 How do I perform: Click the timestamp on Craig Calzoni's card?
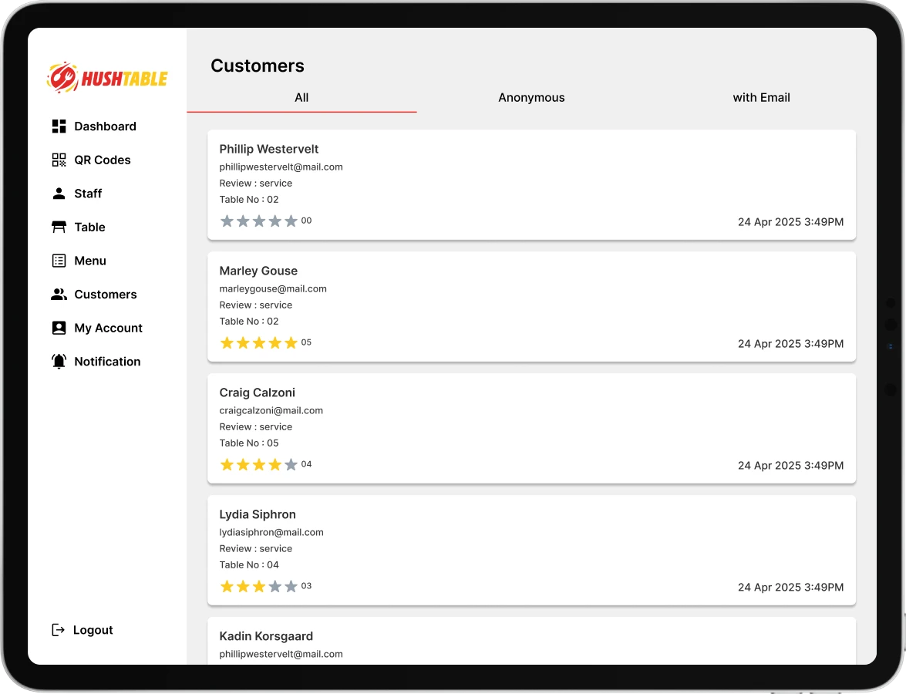pos(790,466)
